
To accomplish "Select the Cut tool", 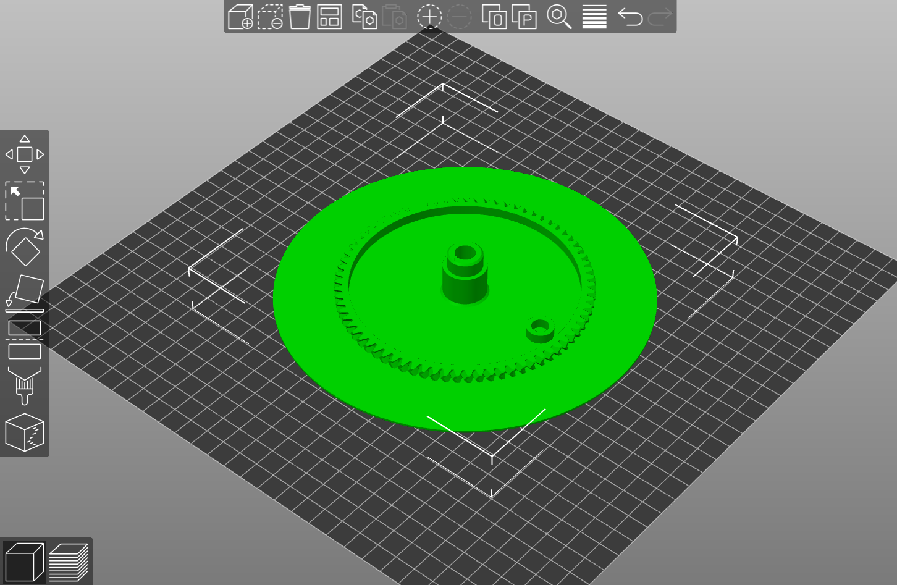I will tap(25, 340).
